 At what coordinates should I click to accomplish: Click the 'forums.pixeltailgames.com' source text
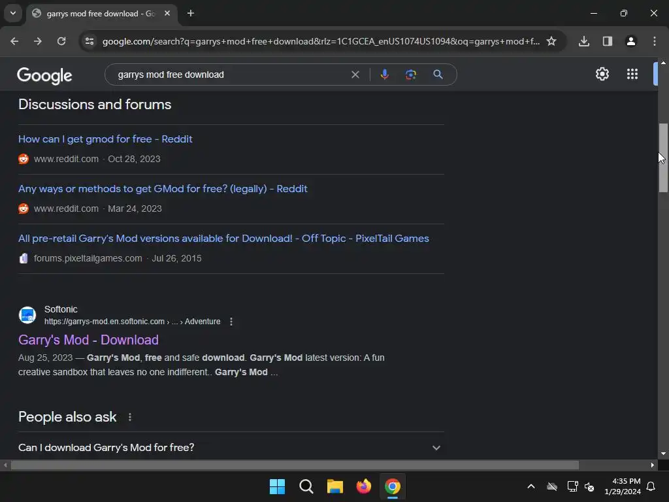[88, 258]
